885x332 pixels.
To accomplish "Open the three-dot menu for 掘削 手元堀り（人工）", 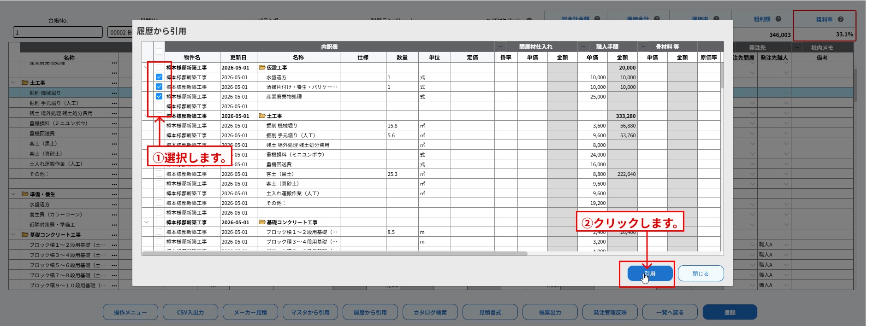I will [x=114, y=103].
